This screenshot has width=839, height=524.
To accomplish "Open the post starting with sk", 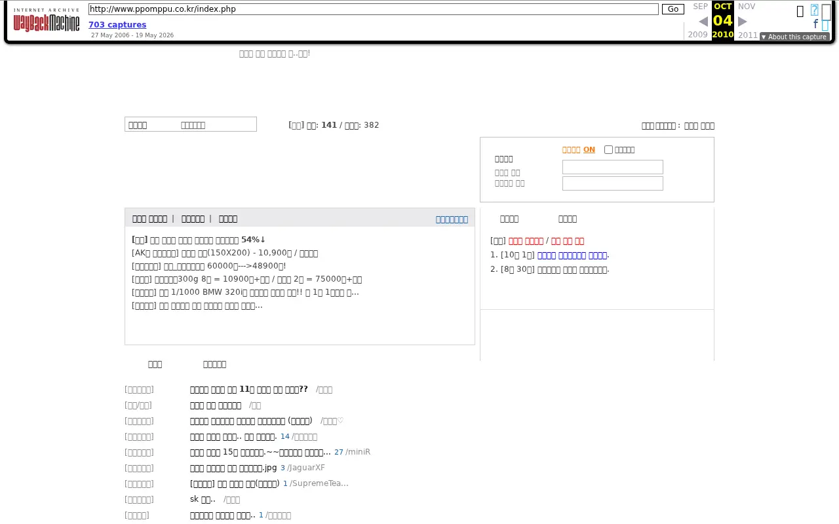I will pos(203,499).
